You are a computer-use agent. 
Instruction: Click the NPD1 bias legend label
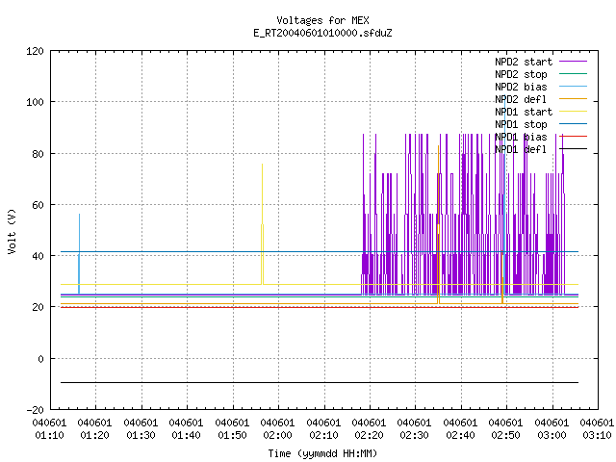(521, 137)
